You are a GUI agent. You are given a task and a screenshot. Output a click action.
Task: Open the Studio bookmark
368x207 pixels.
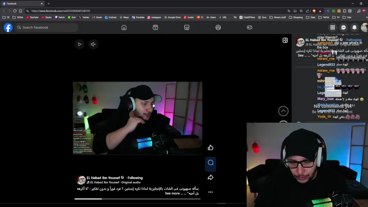pos(47,17)
